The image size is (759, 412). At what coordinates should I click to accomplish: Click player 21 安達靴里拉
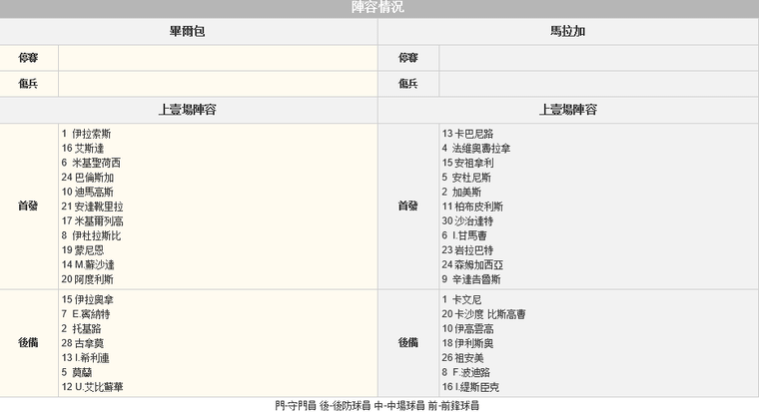93,206
